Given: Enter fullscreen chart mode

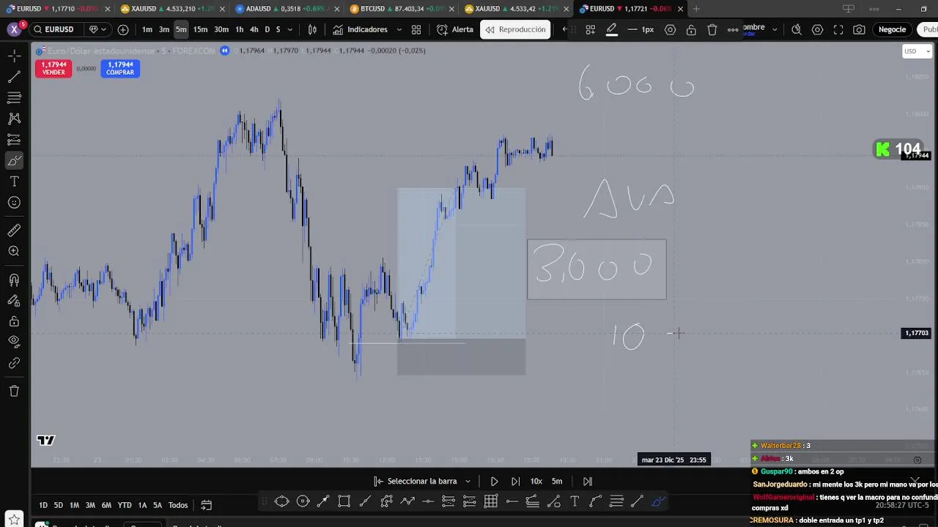Looking at the screenshot, I should [x=838, y=29].
